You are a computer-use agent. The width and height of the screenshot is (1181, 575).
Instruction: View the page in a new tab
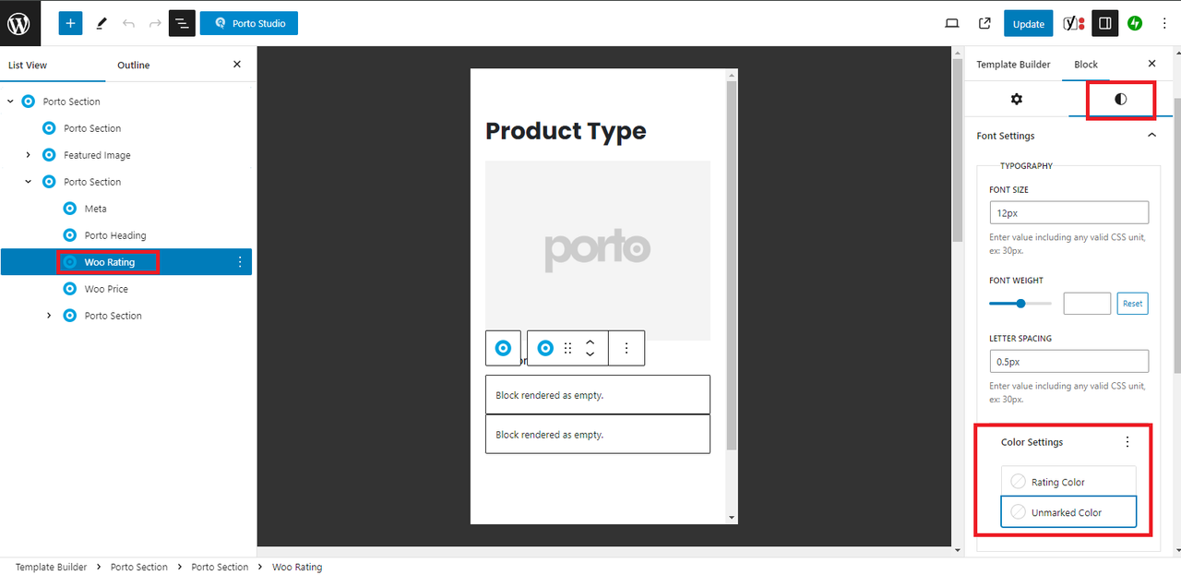coord(984,23)
